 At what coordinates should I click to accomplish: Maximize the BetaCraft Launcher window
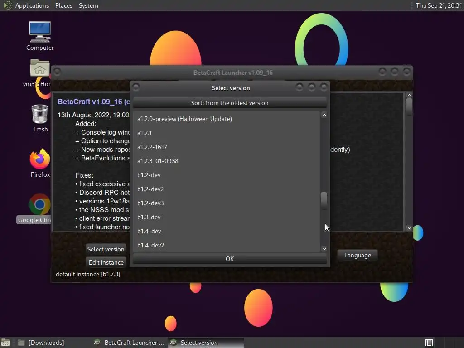coord(395,71)
